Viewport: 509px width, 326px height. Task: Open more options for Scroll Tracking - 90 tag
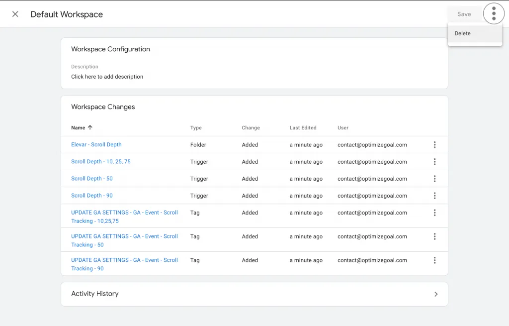click(434, 260)
